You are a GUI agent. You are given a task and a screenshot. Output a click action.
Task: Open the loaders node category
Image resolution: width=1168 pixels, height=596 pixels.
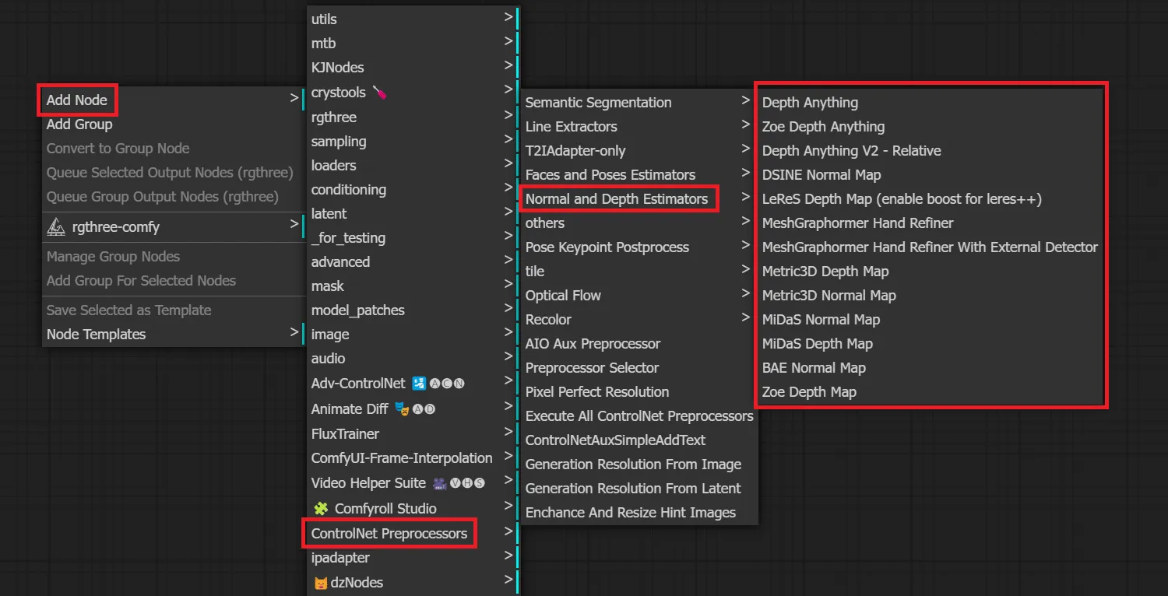pyautogui.click(x=413, y=165)
